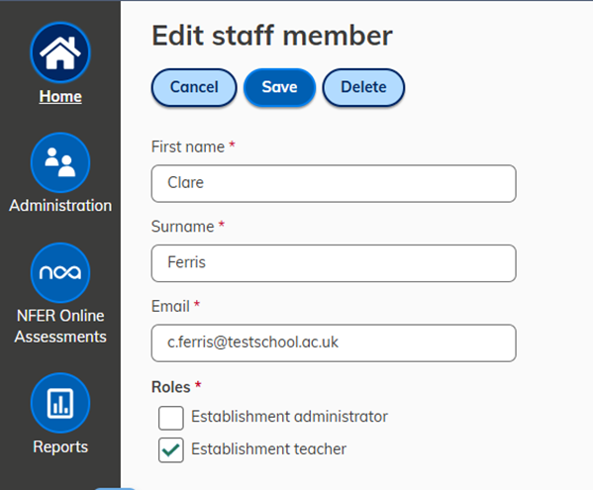Cancel editing the staff member
The width and height of the screenshot is (593, 490).
coord(194,87)
